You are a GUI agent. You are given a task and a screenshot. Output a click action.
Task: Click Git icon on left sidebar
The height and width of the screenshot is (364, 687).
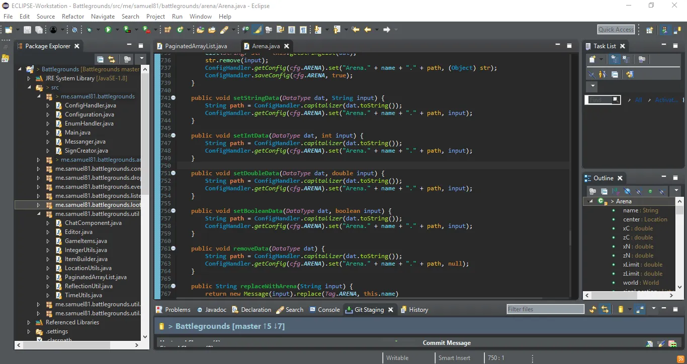(6, 58)
